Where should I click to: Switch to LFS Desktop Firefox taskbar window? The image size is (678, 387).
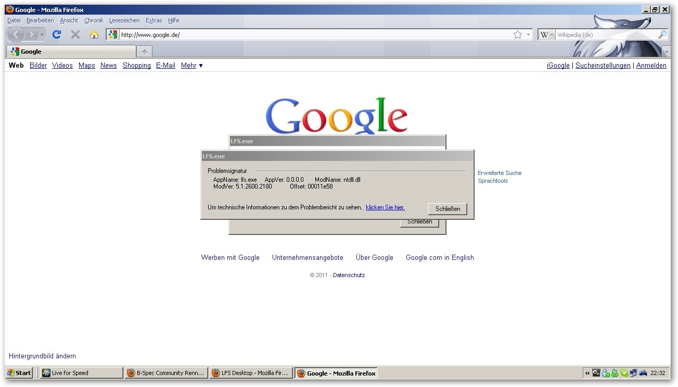pyautogui.click(x=251, y=373)
